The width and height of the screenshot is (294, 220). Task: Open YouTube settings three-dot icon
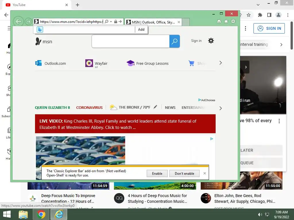tap(245, 28)
